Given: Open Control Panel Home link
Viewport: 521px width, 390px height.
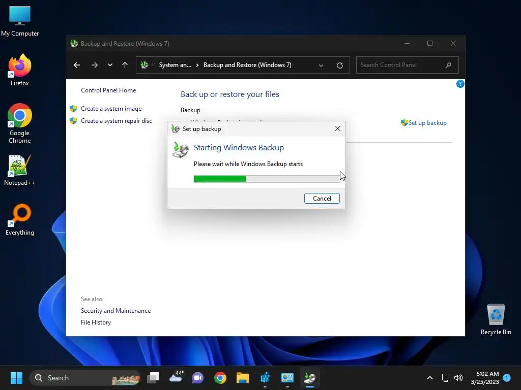Looking at the screenshot, I should pos(108,90).
